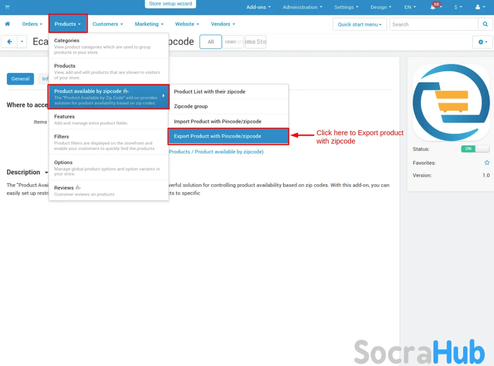The image size is (494, 366).
Task: Open the Quick start menu dropdown
Action: point(360,24)
